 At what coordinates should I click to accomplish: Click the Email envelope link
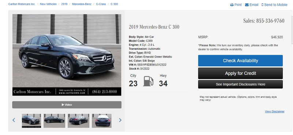252,5
